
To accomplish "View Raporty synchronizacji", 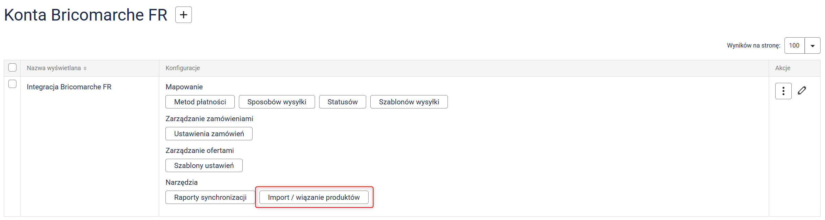I will pos(210,197).
